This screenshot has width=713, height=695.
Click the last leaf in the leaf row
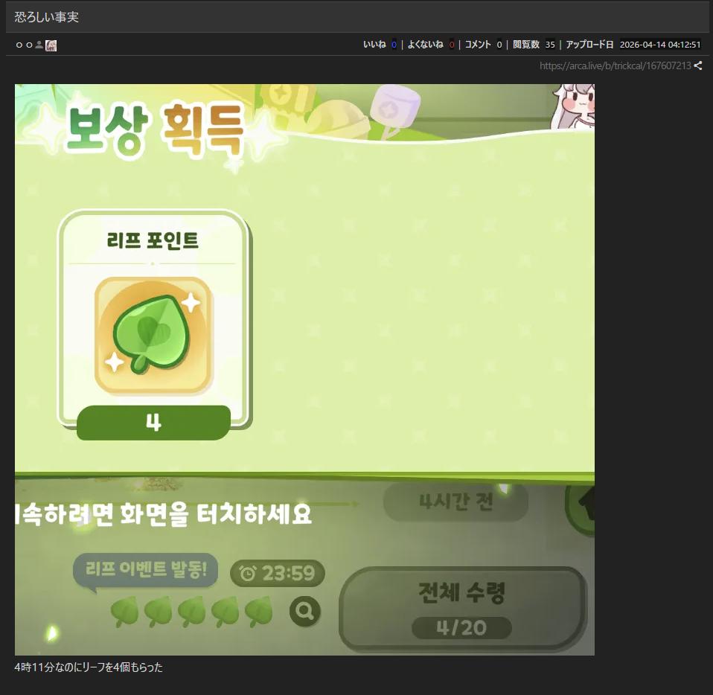(258, 612)
